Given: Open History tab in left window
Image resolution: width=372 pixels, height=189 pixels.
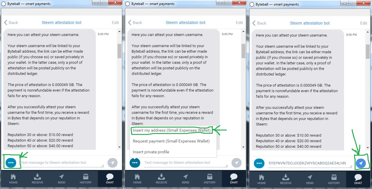Looking at the screenshot, I should (86, 179).
